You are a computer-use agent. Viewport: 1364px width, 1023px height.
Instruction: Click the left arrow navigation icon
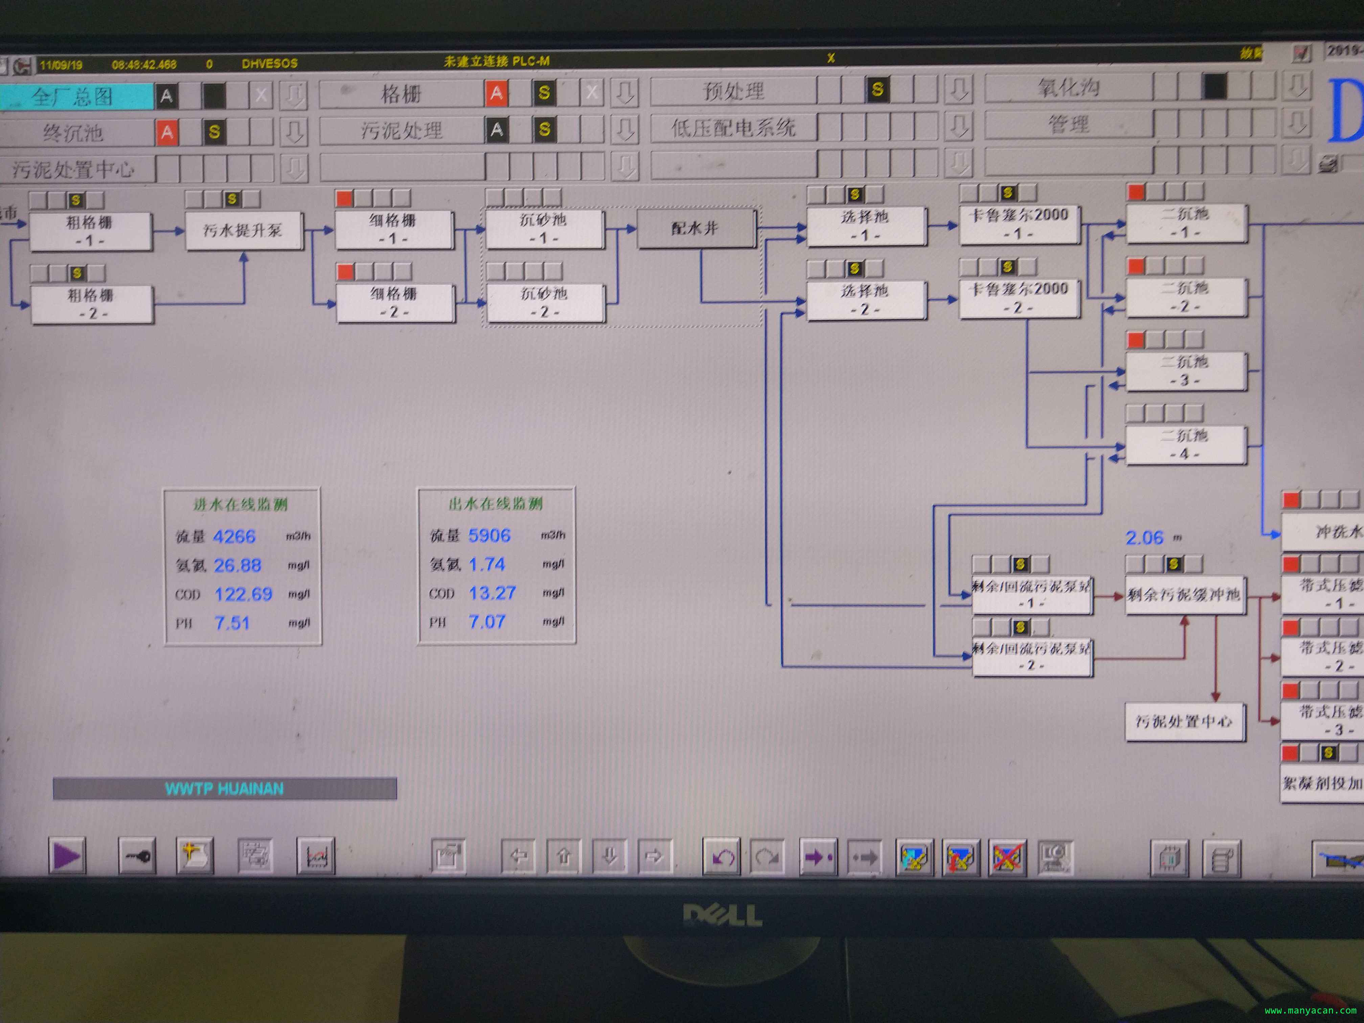click(x=519, y=857)
